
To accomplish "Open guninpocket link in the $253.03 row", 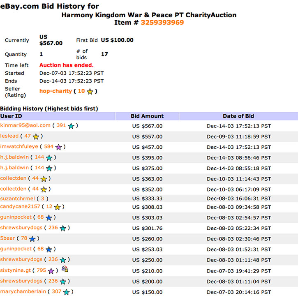I will tap(16, 249).
